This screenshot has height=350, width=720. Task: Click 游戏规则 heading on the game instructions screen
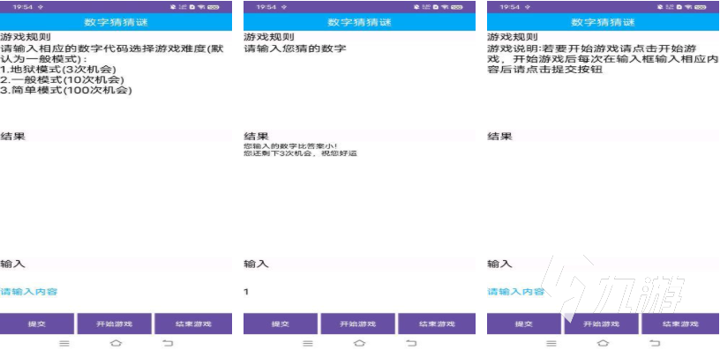[x=512, y=37]
